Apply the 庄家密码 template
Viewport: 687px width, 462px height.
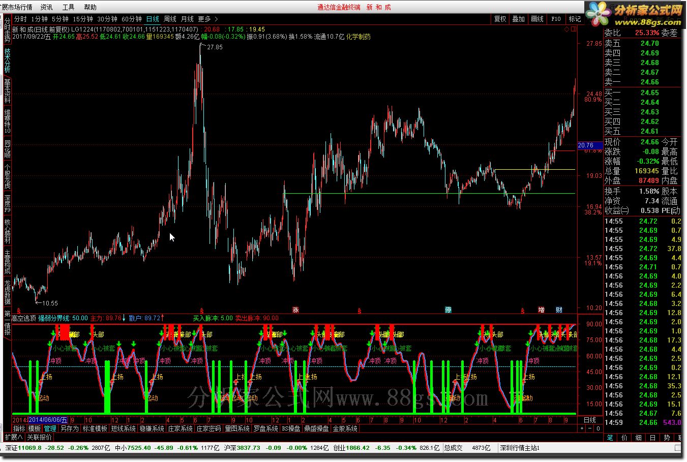click(x=209, y=428)
